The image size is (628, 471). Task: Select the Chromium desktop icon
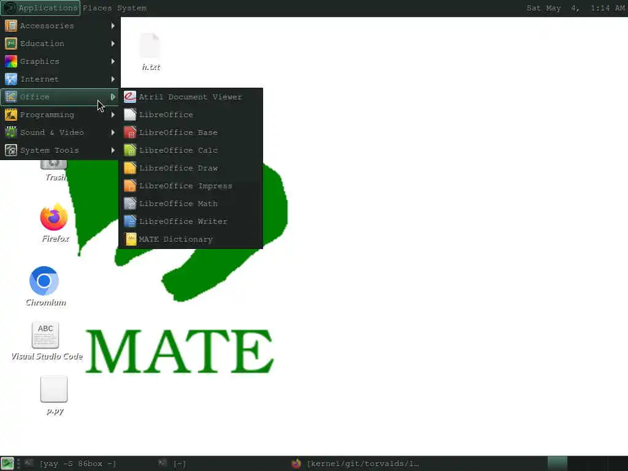[x=44, y=281]
